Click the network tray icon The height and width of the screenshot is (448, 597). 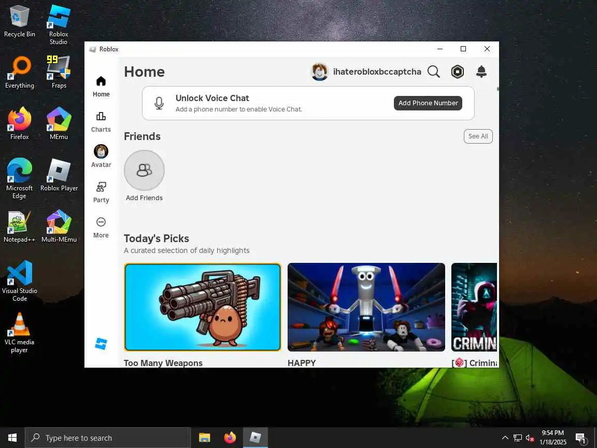point(517,438)
